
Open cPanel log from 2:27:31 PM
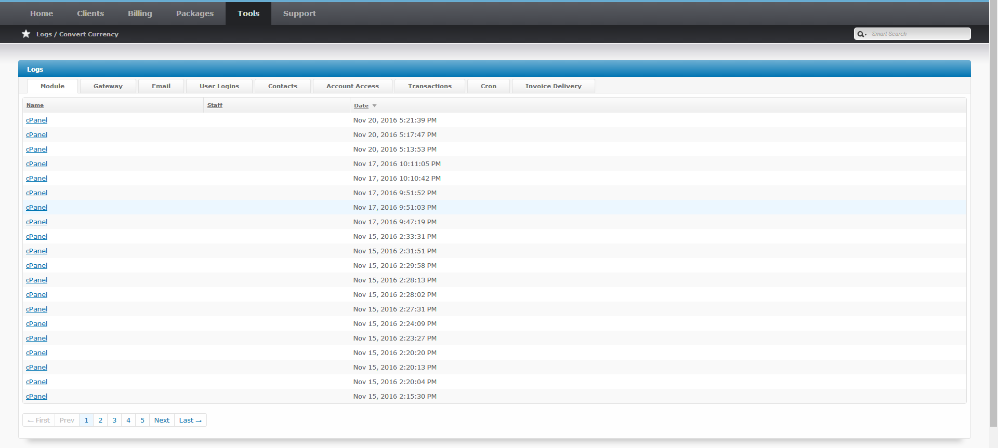(36, 309)
